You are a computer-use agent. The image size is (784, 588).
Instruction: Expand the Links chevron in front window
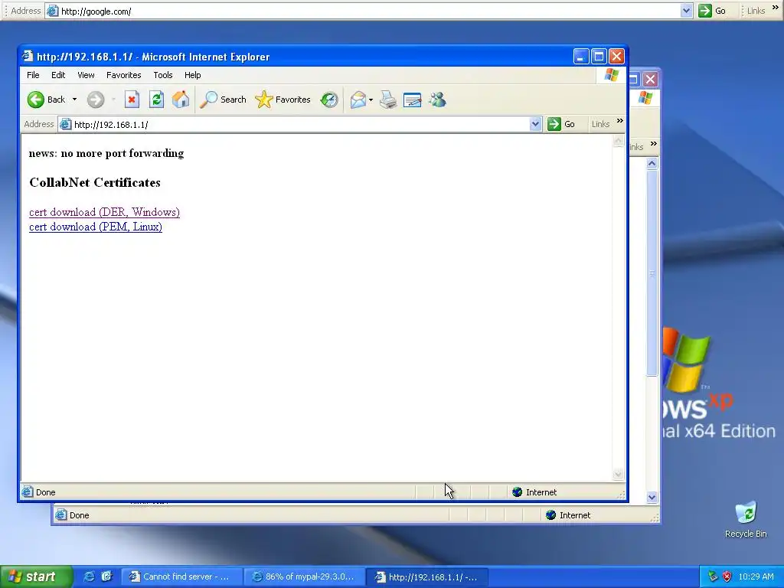point(620,121)
